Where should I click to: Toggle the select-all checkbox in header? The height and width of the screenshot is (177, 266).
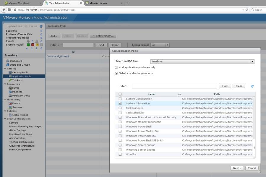tap(120, 94)
